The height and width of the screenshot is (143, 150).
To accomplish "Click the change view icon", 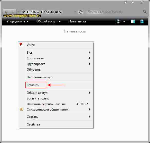I will click(x=119, y=21).
